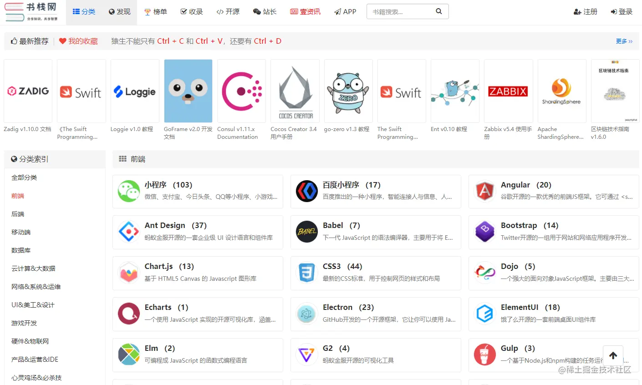
Task: Click the 注册 link
Action: [586, 12]
